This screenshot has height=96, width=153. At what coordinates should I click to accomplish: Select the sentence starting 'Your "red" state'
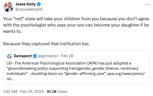[x=76, y=25]
